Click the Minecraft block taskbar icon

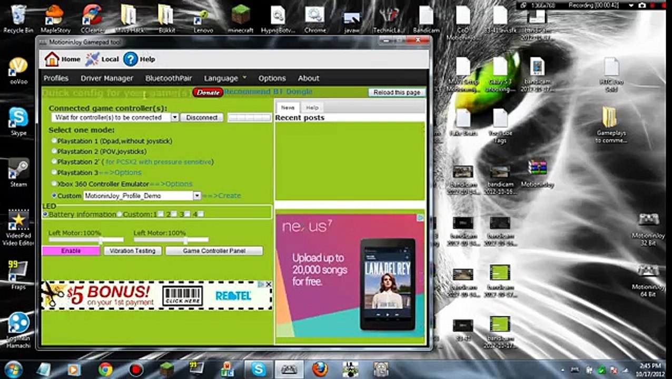[166, 370]
